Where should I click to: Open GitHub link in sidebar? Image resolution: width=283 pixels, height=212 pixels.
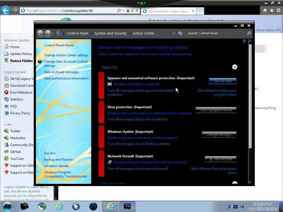15,152
